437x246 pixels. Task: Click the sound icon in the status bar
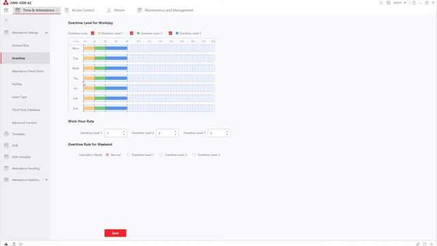20,244
